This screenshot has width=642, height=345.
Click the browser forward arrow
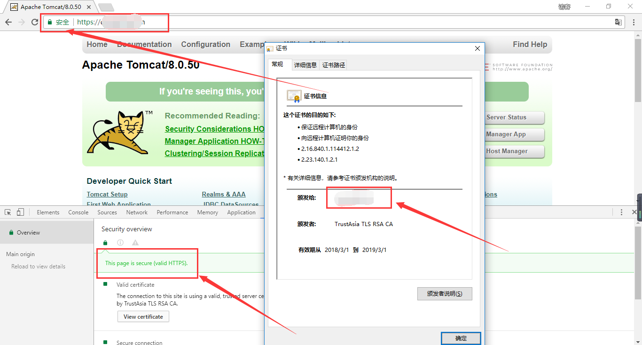(x=22, y=22)
